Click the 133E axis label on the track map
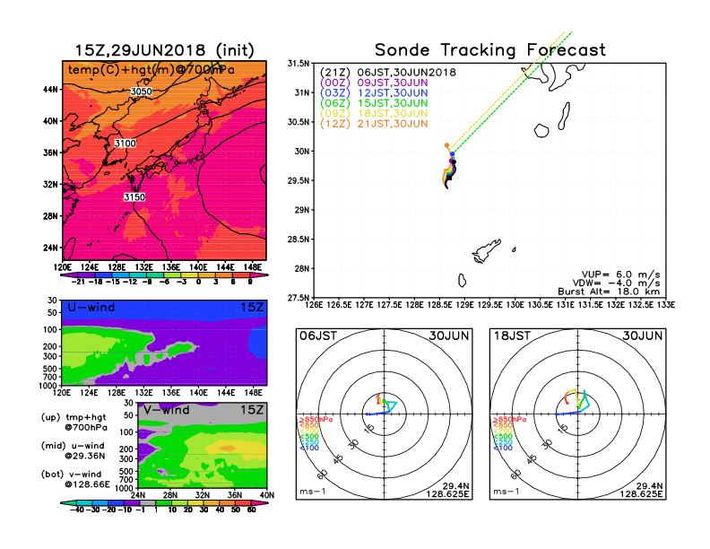This screenshot has width=710, height=549. [x=665, y=305]
